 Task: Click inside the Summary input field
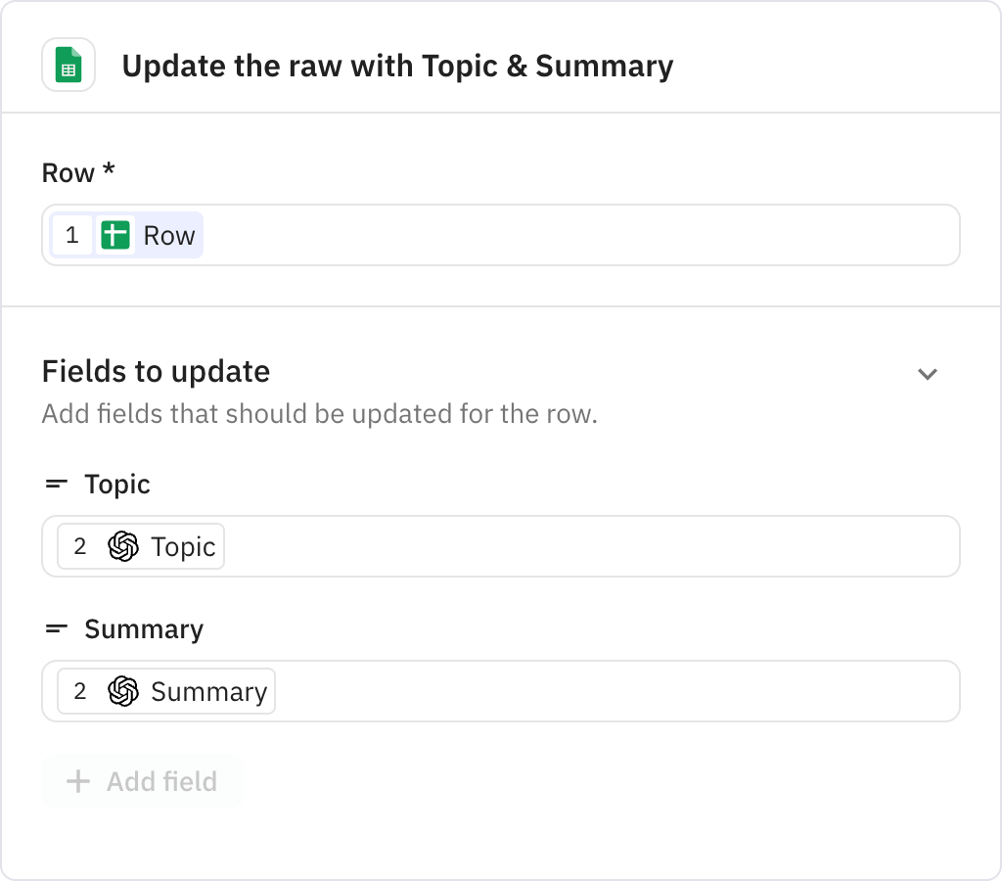point(587,691)
